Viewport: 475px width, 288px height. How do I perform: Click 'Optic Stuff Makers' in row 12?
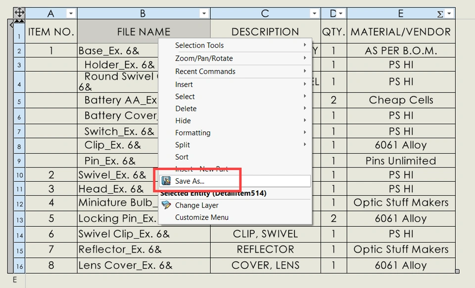pyautogui.click(x=401, y=203)
